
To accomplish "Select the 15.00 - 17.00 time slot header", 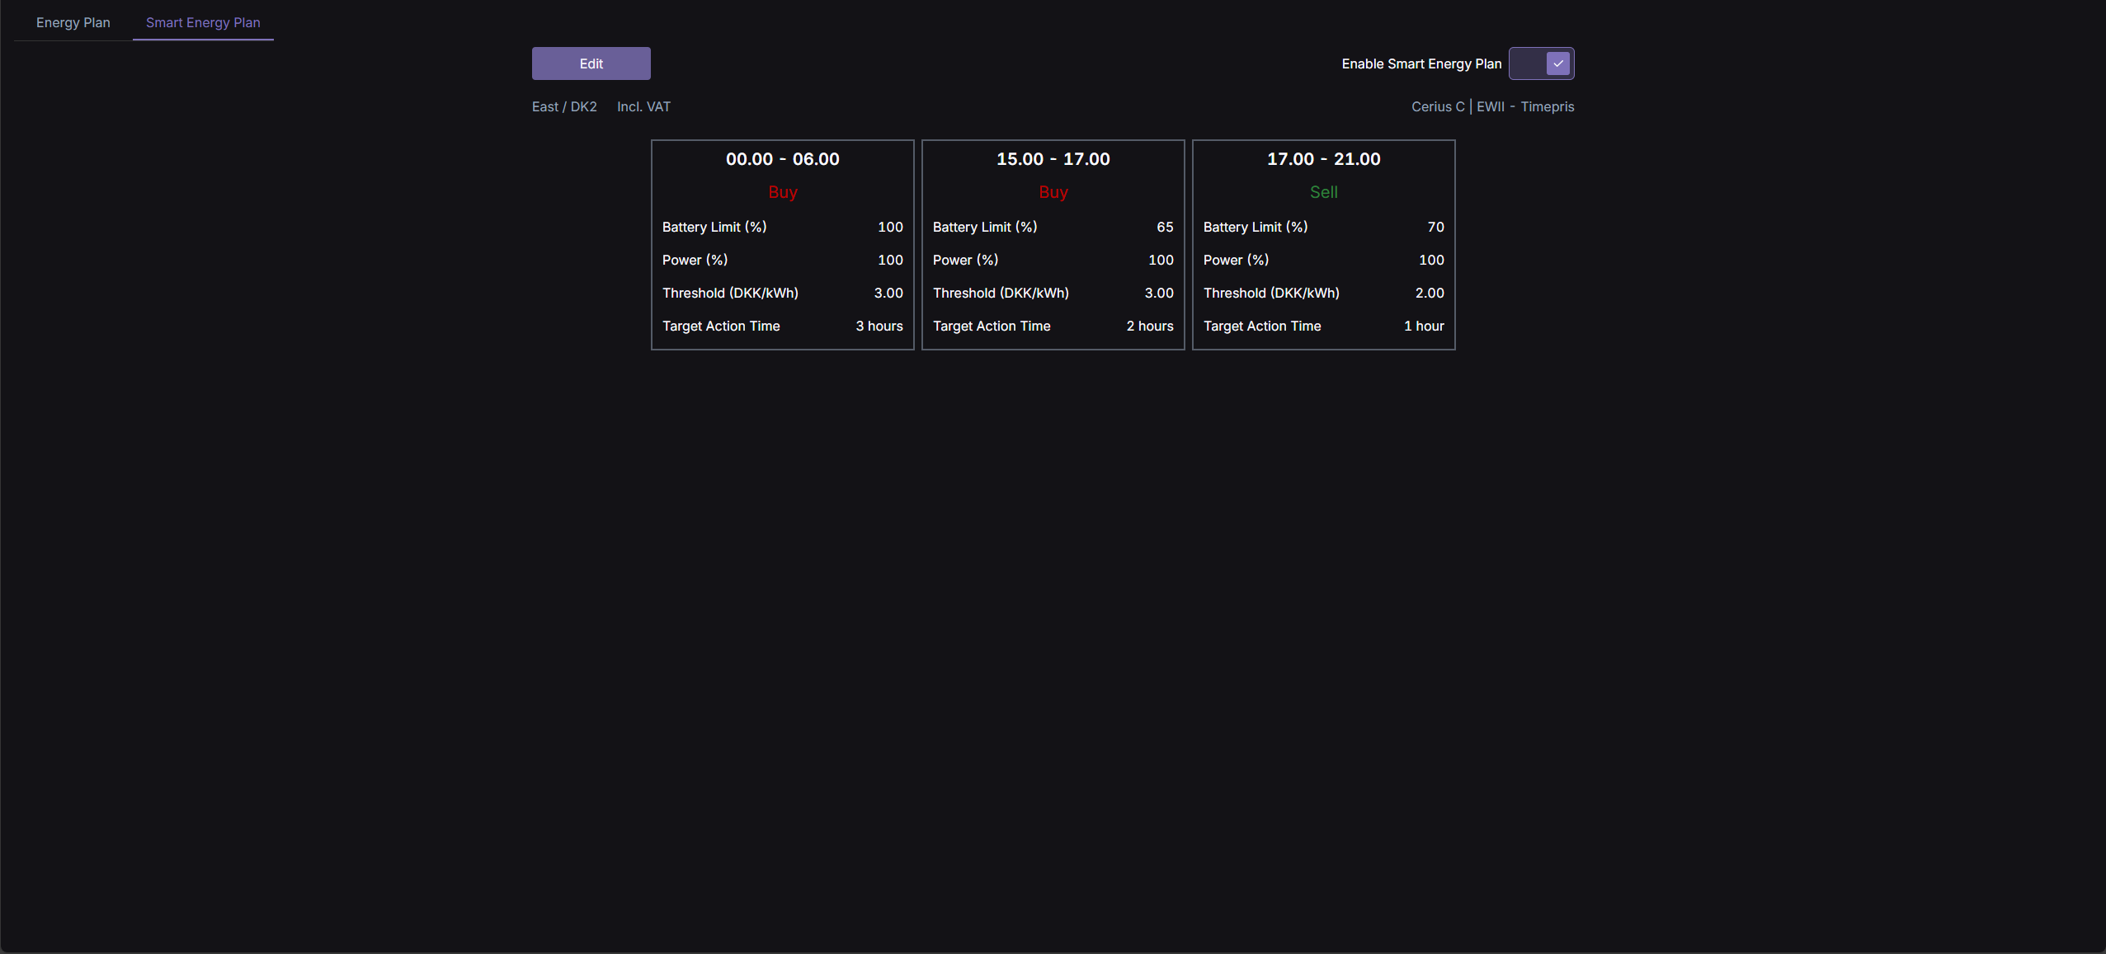I will (x=1053, y=159).
